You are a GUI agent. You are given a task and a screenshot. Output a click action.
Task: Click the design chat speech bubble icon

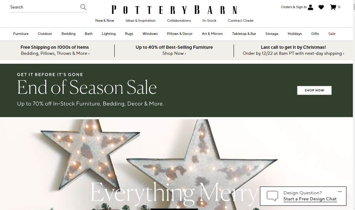272,196
